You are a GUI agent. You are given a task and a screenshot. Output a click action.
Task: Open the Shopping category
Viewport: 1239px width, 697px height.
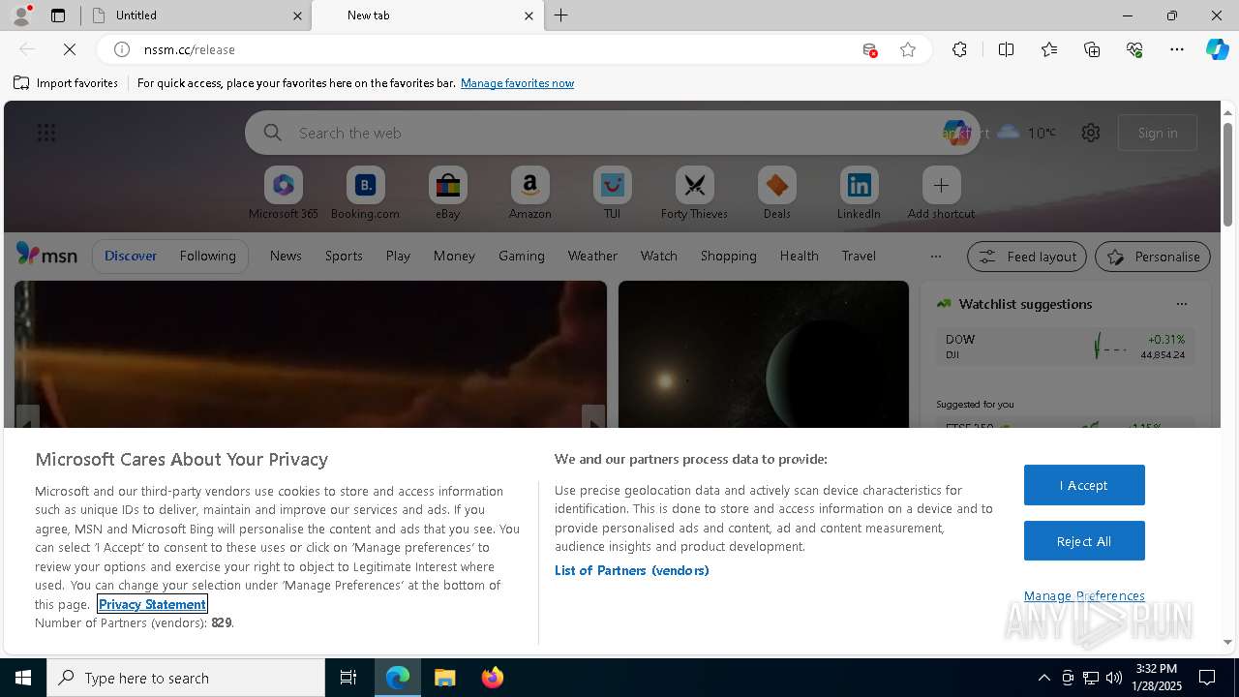pyautogui.click(x=729, y=256)
